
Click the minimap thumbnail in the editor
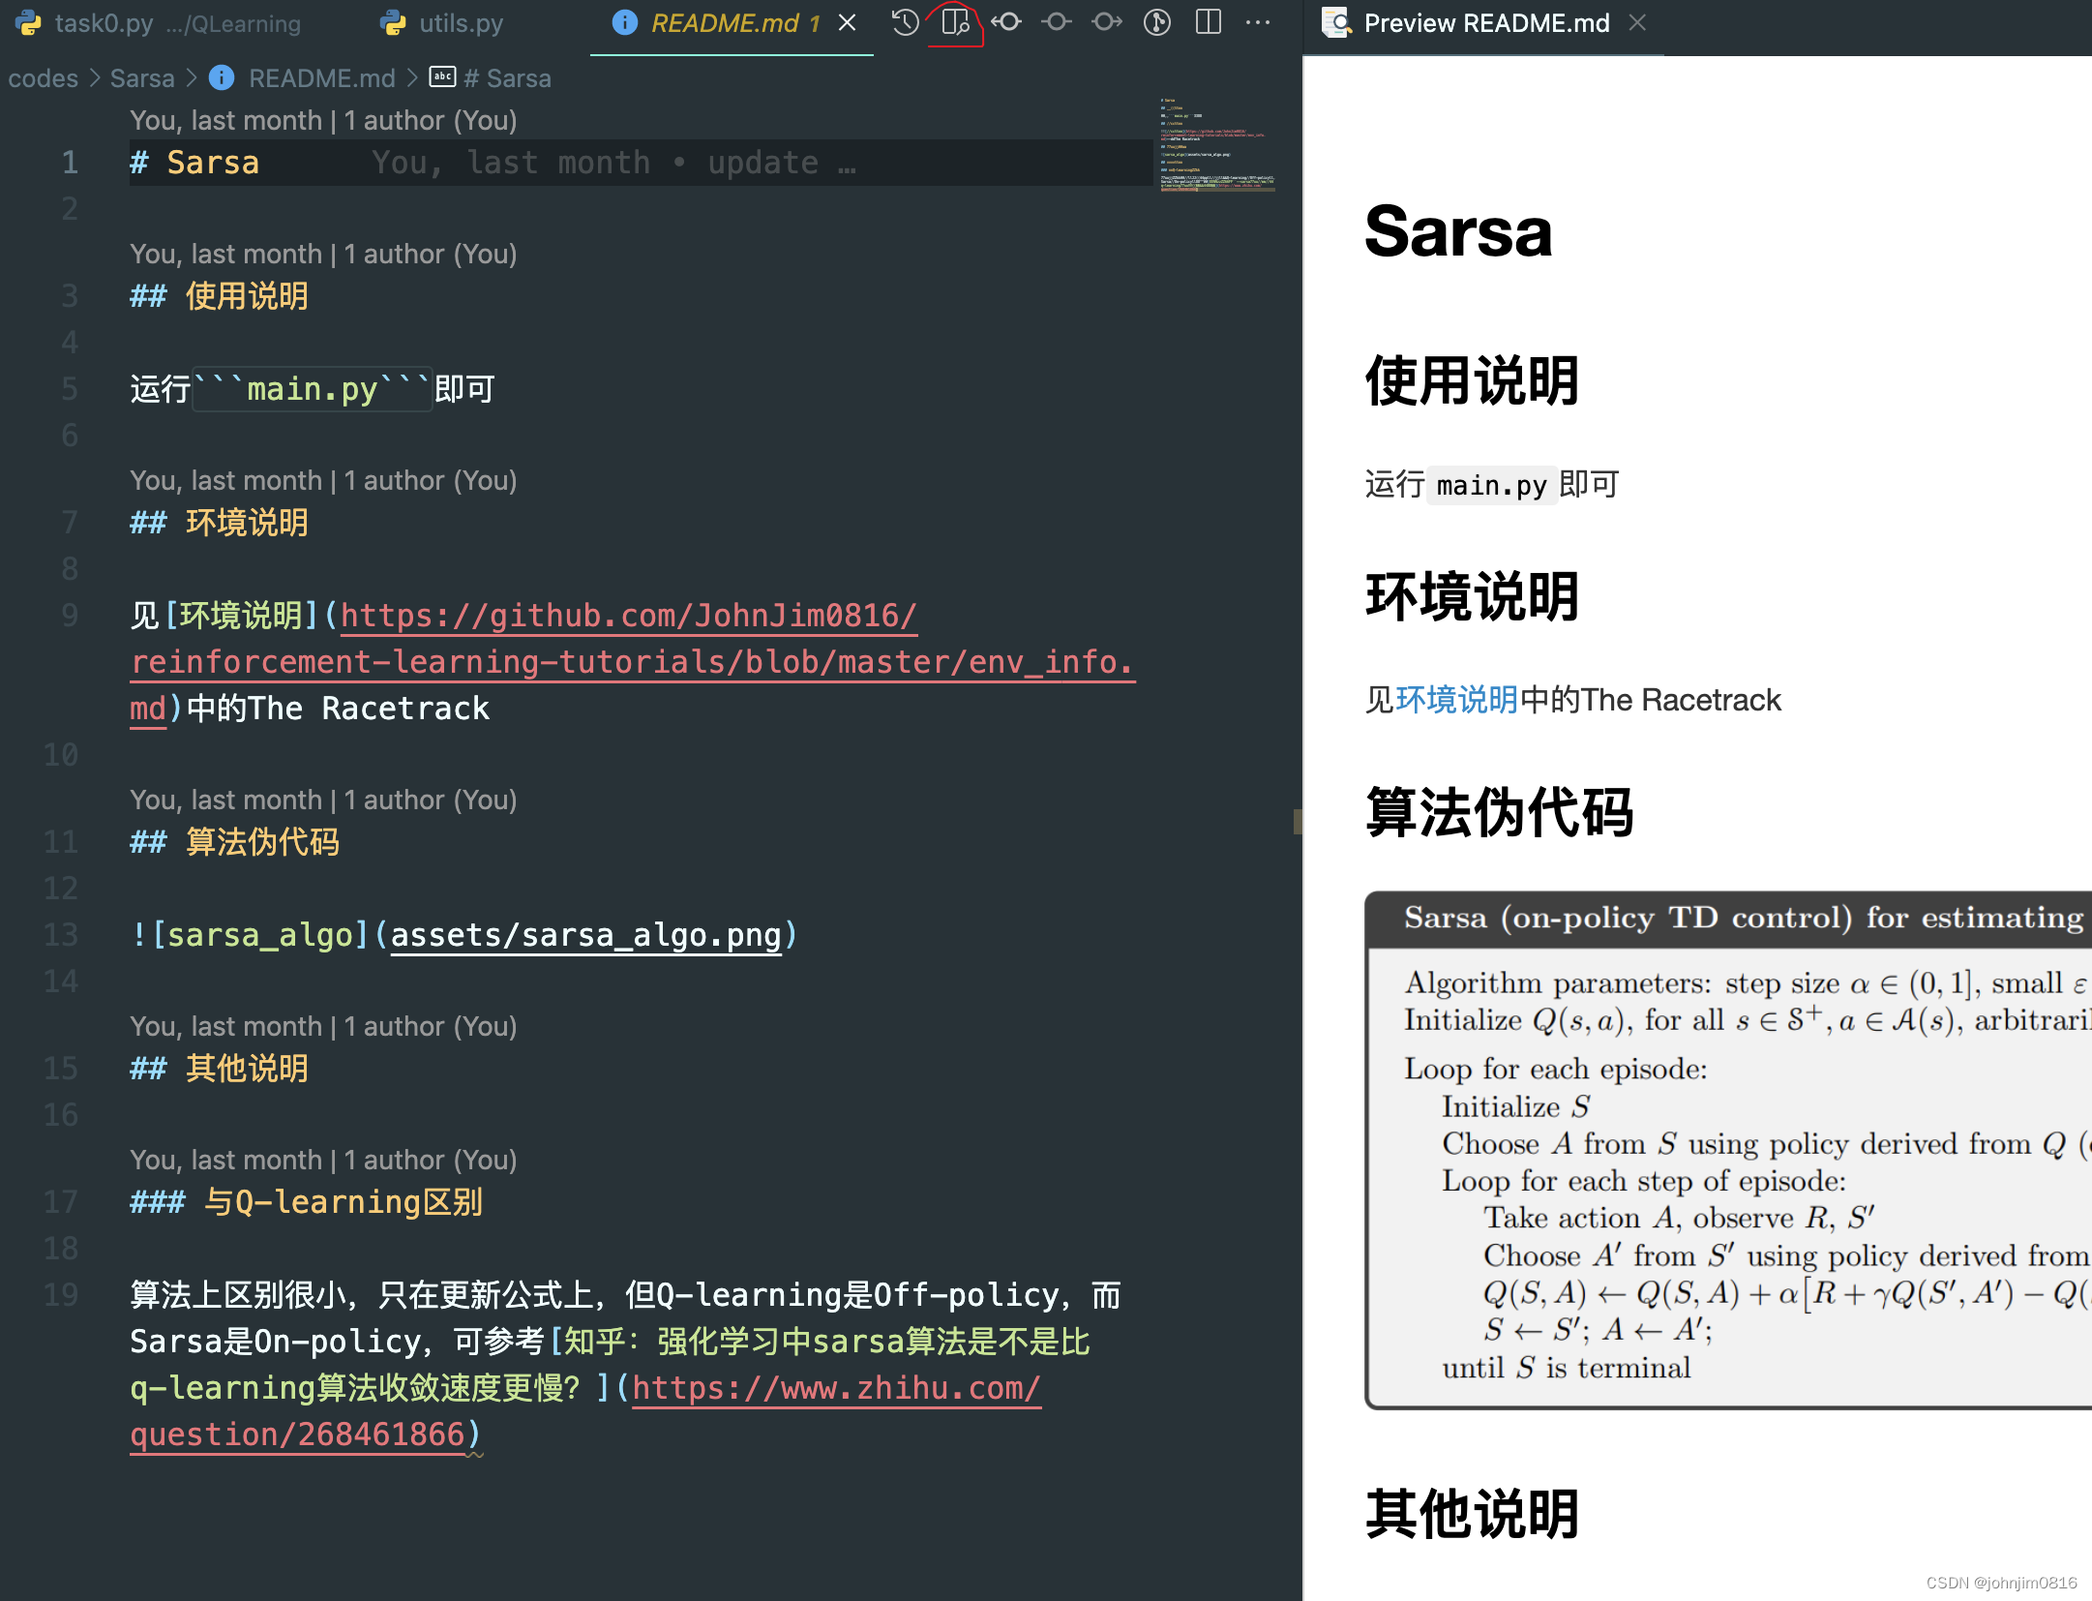[1214, 145]
